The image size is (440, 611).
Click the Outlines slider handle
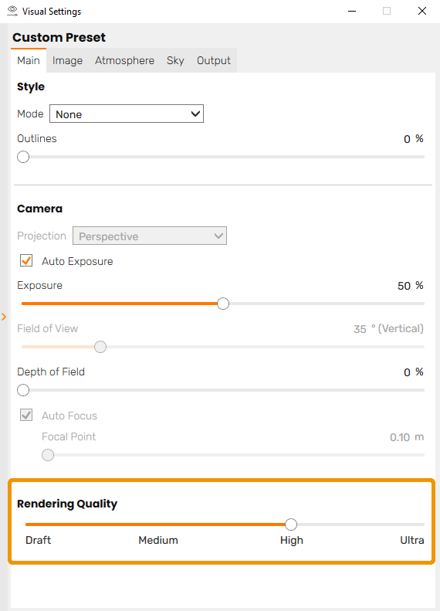click(23, 157)
